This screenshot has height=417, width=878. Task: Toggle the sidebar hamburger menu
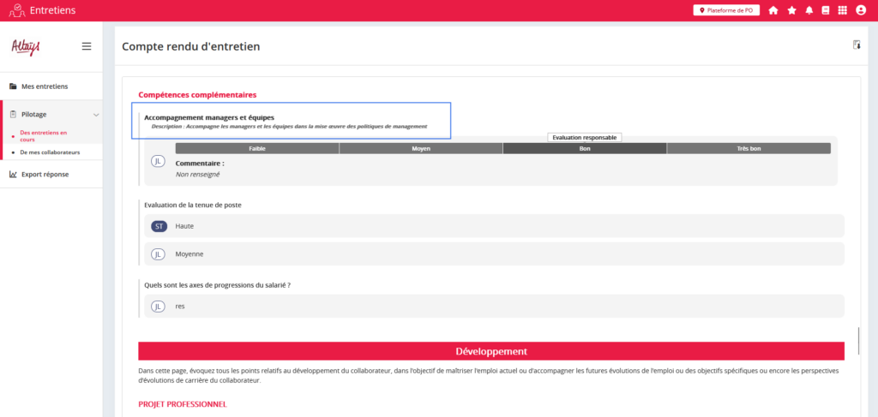point(87,46)
